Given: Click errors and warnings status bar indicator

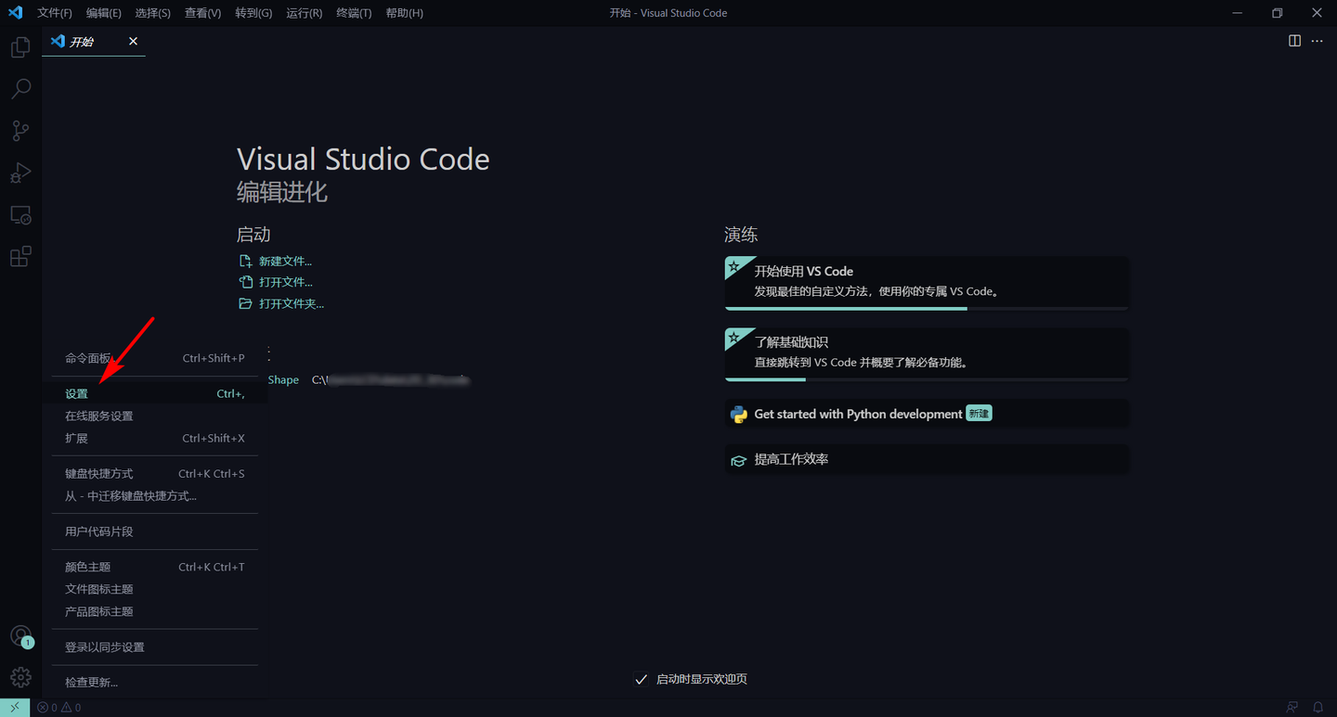Looking at the screenshot, I should [58, 708].
